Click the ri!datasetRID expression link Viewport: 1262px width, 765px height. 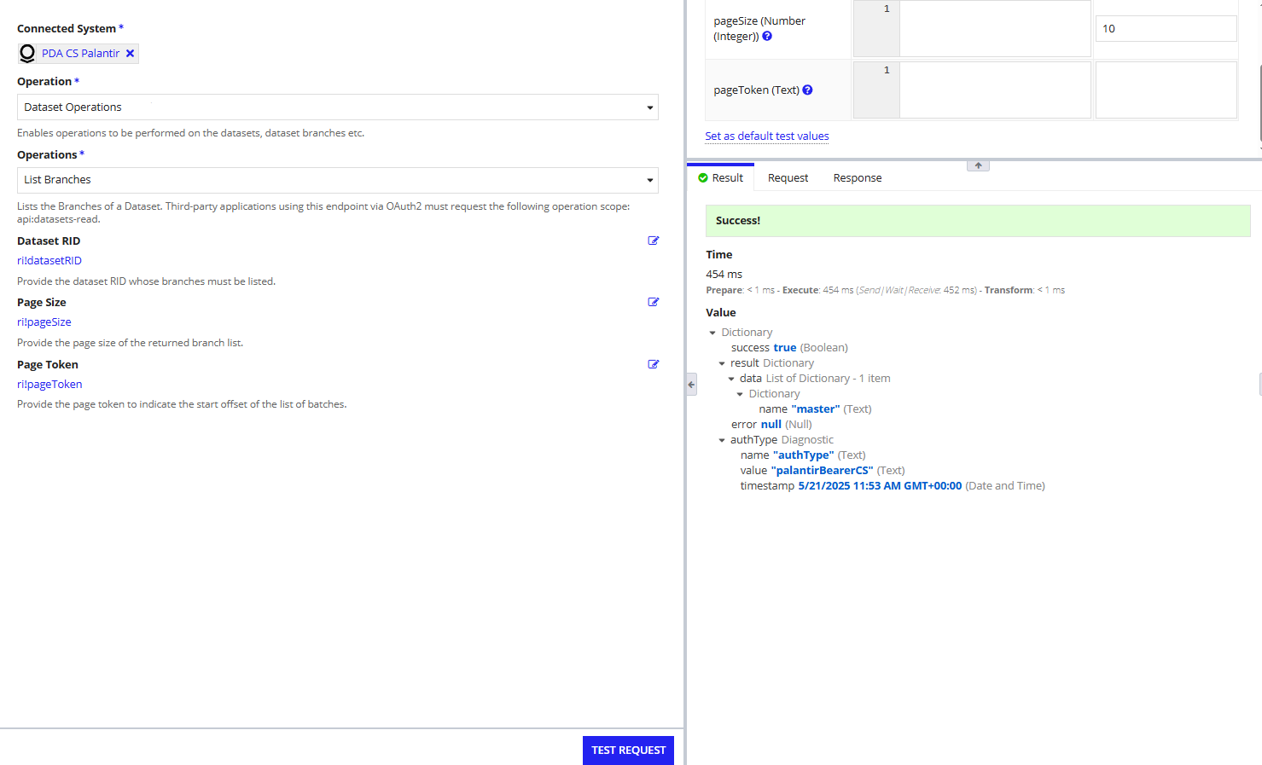point(49,261)
